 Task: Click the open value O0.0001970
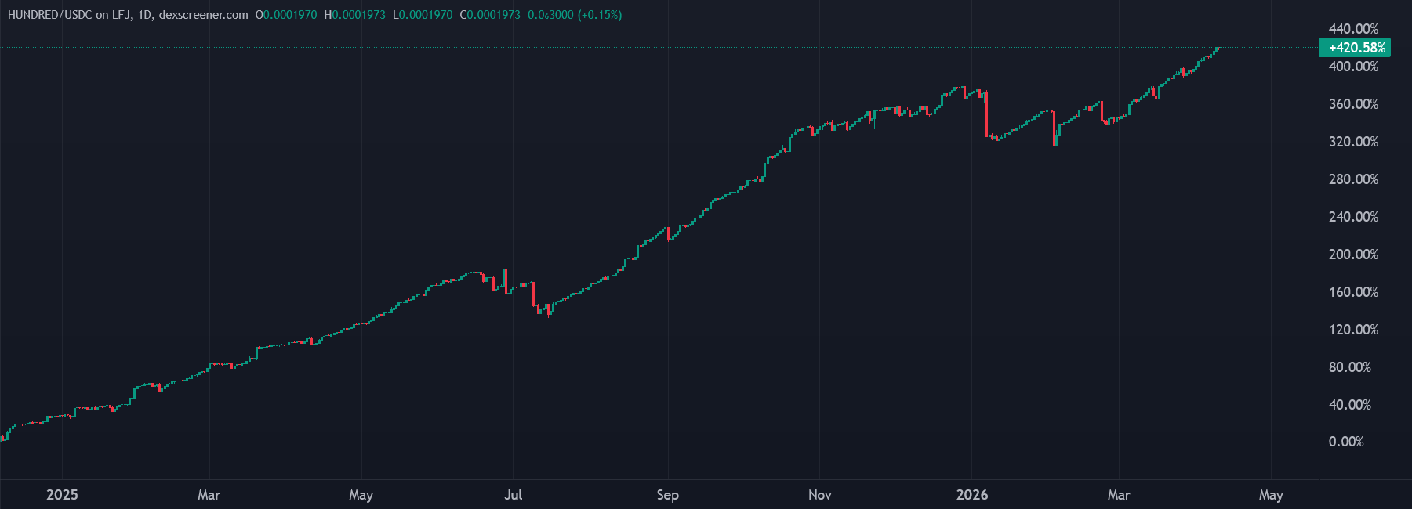(286, 15)
